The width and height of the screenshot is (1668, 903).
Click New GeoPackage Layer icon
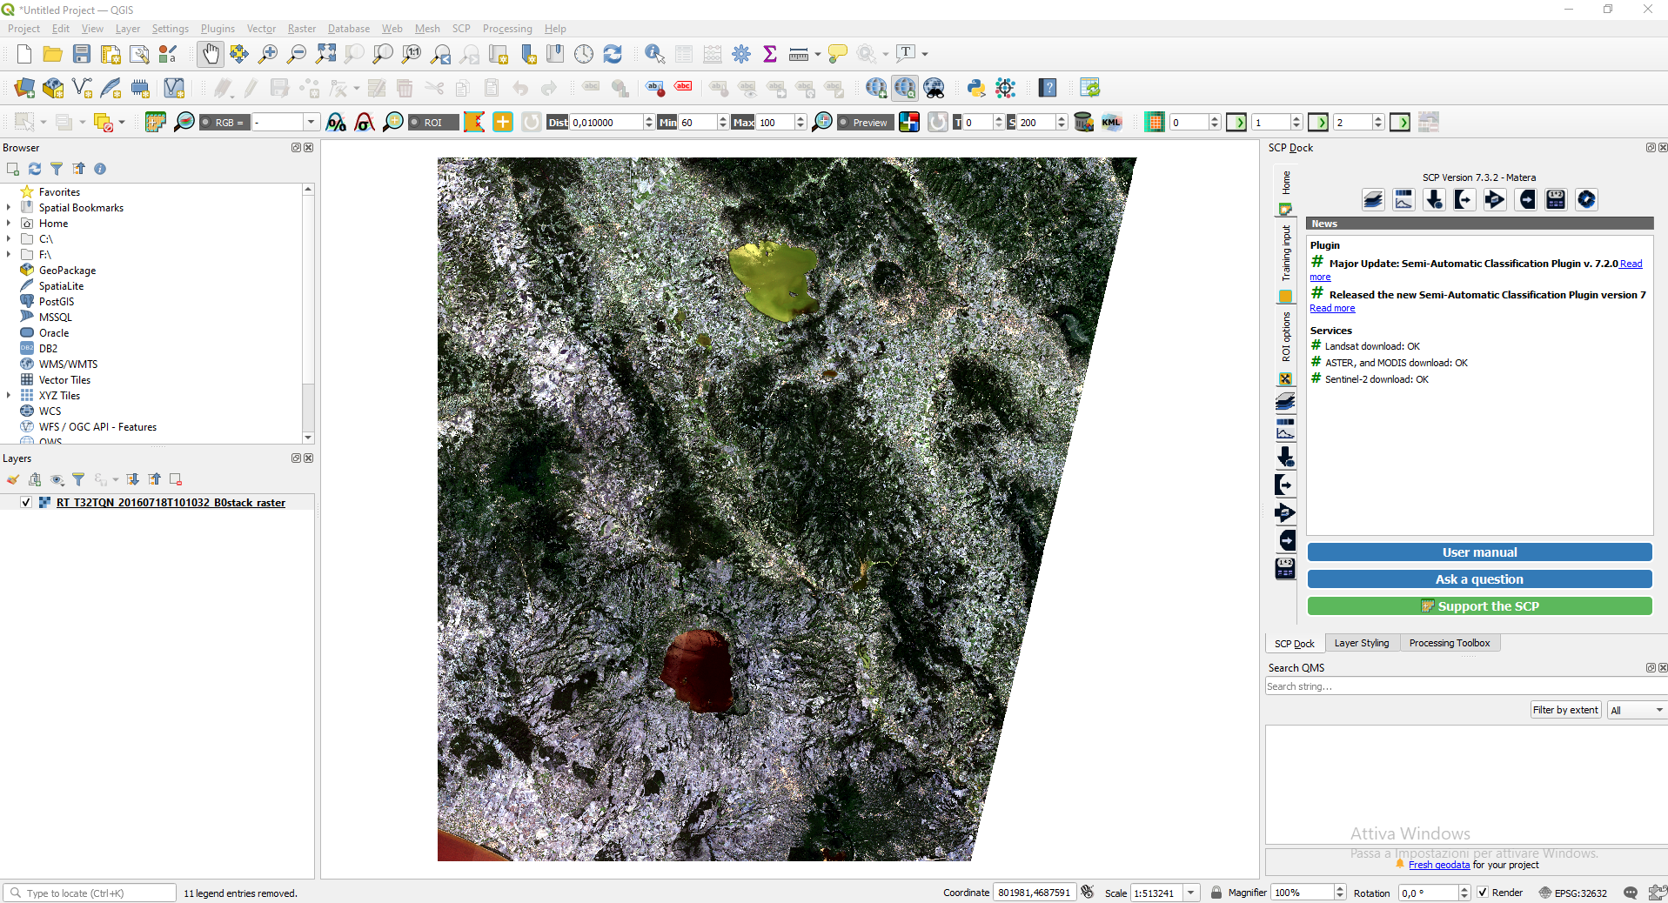coord(53,88)
